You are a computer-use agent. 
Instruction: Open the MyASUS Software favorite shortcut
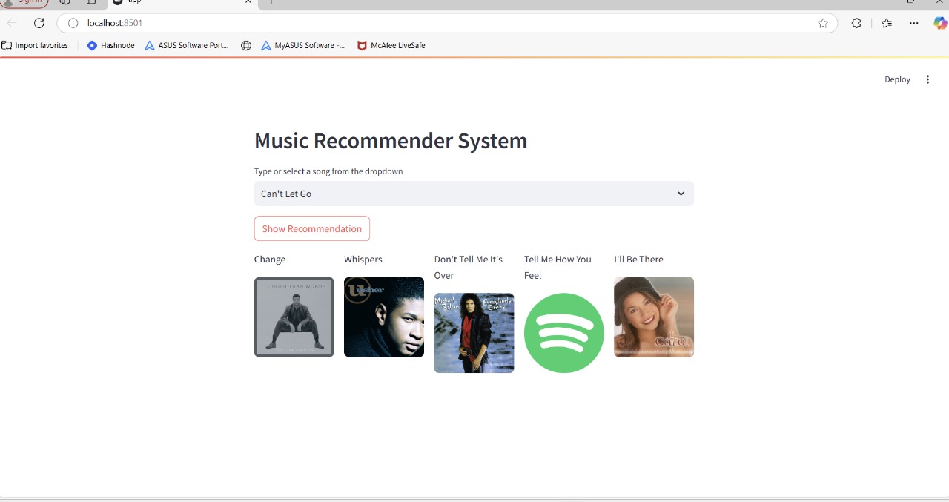pyautogui.click(x=303, y=45)
